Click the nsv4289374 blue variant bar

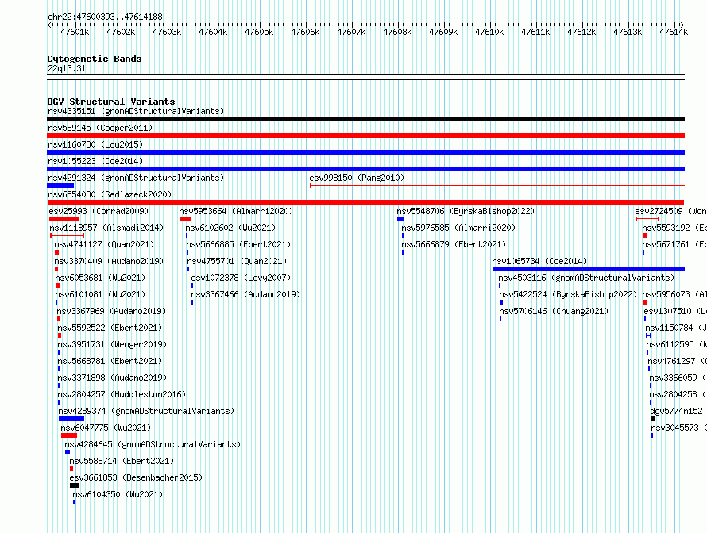click(71, 419)
